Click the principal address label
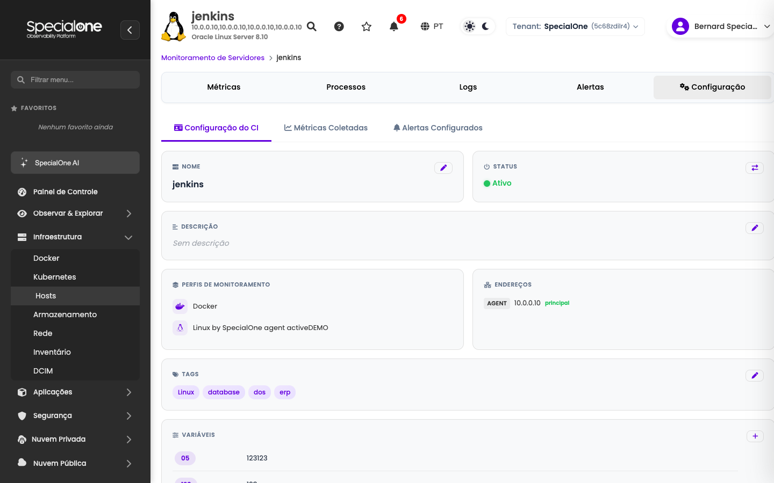Screen dimensions: 774x483 click(557, 303)
